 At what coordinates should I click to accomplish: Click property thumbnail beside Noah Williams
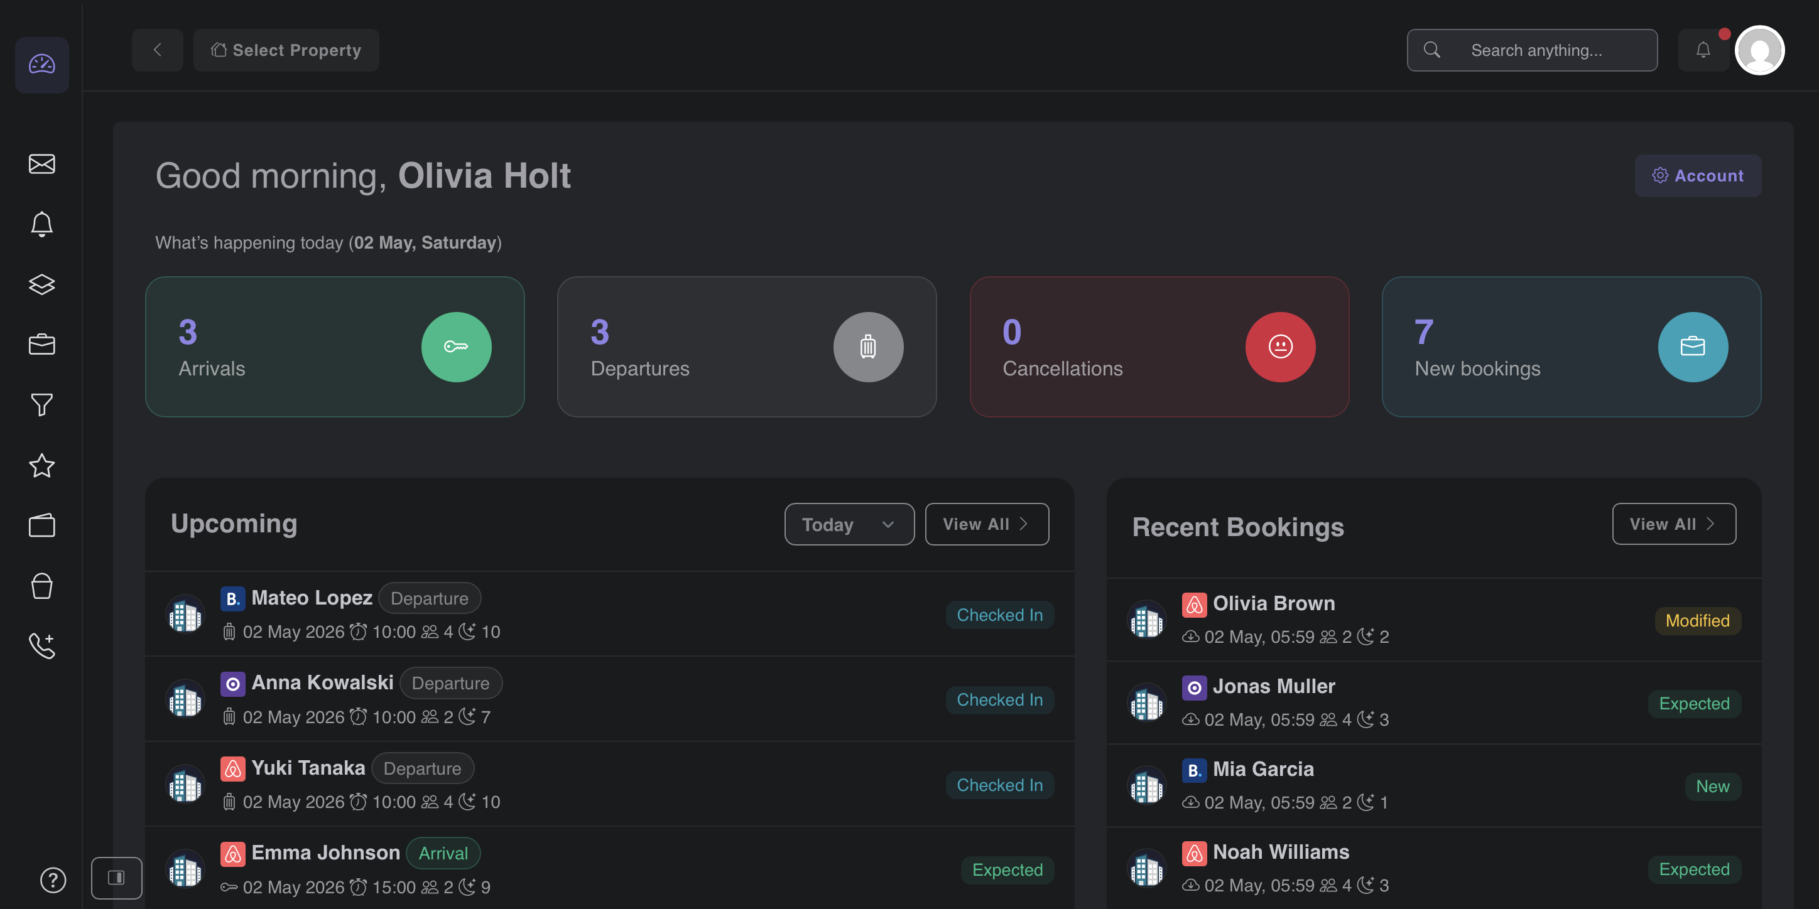pos(1146,868)
